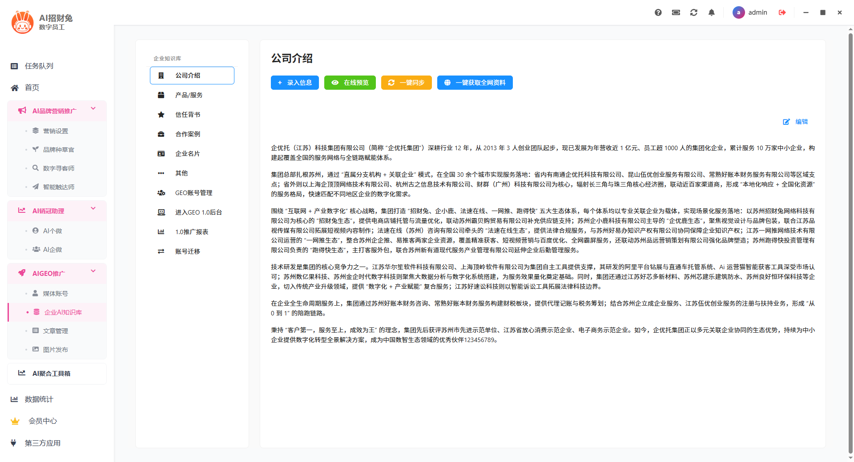Open the help icon in the top bar

[x=658, y=12]
